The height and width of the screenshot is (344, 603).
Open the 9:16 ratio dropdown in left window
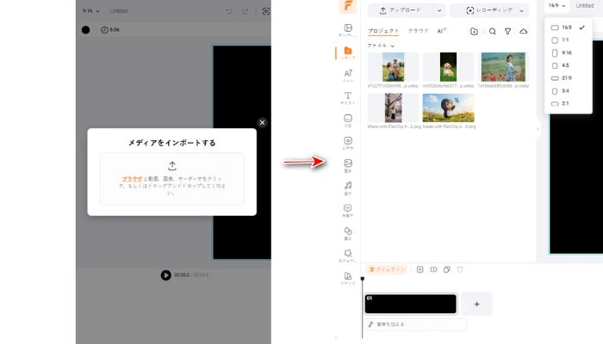click(x=90, y=11)
